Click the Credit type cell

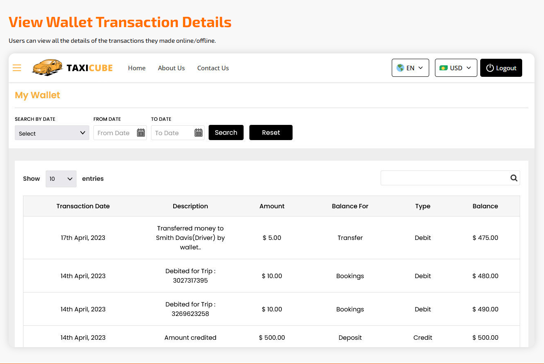(423, 338)
